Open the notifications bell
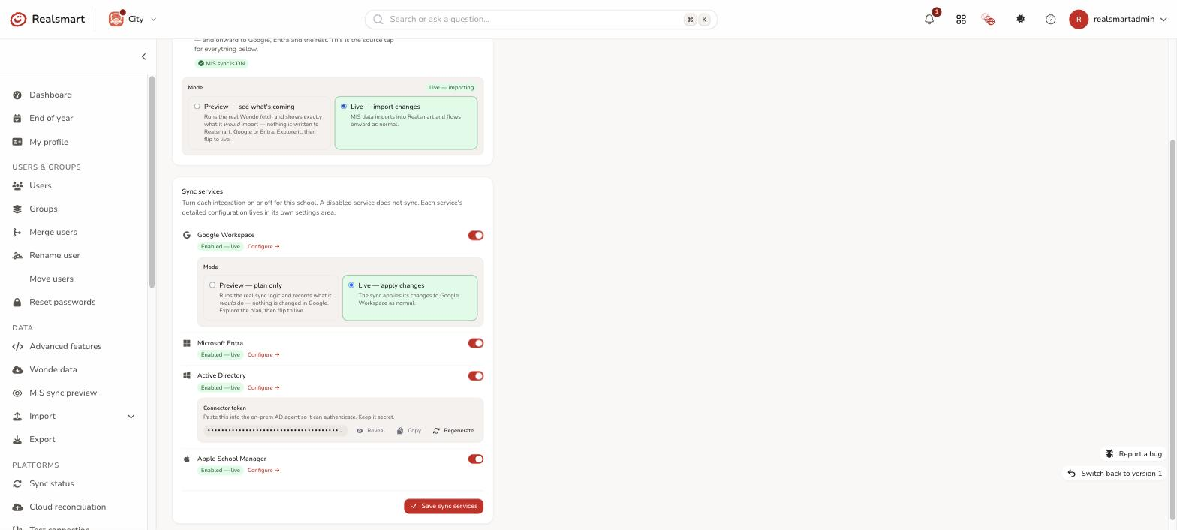The height and width of the screenshot is (530, 1177). [929, 20]
